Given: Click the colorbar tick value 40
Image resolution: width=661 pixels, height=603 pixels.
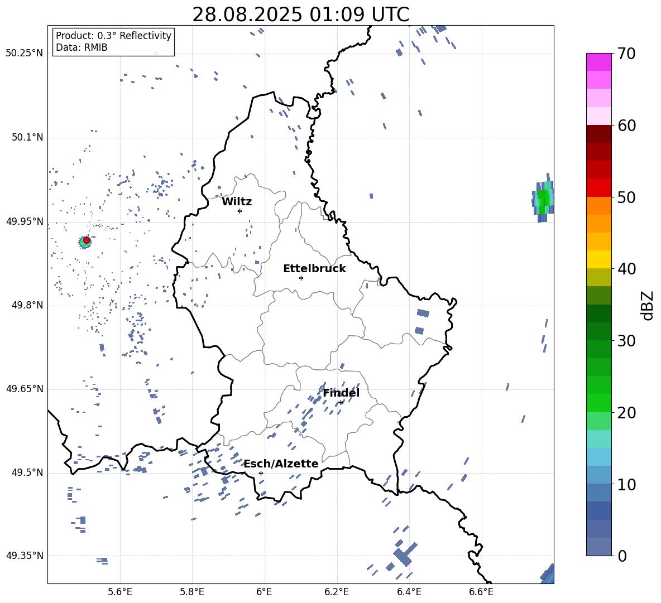Looking at the screenshot, I should click(x=626, y=269).
